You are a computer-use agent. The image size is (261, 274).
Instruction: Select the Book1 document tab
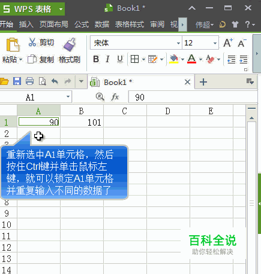[141, 82]
